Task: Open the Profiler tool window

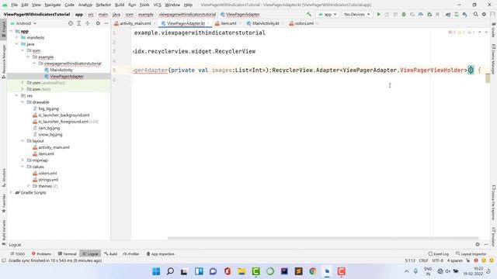Action: tap(131, 253)
